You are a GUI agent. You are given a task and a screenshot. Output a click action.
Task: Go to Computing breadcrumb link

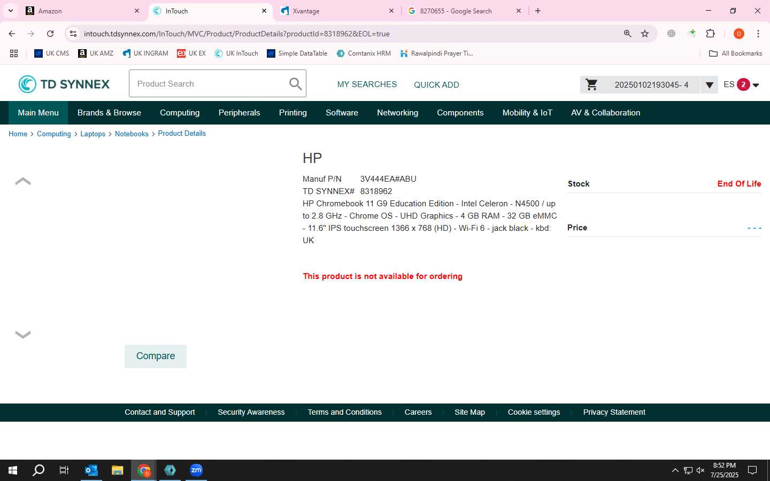click(x=54, y=134)
